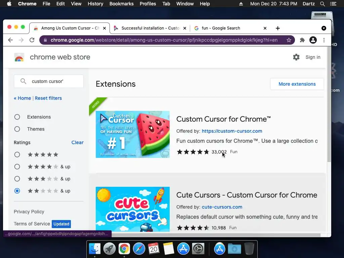Select the three stars & up filter
The width and height of the screenshot is (344, 258).
[17, 179]
